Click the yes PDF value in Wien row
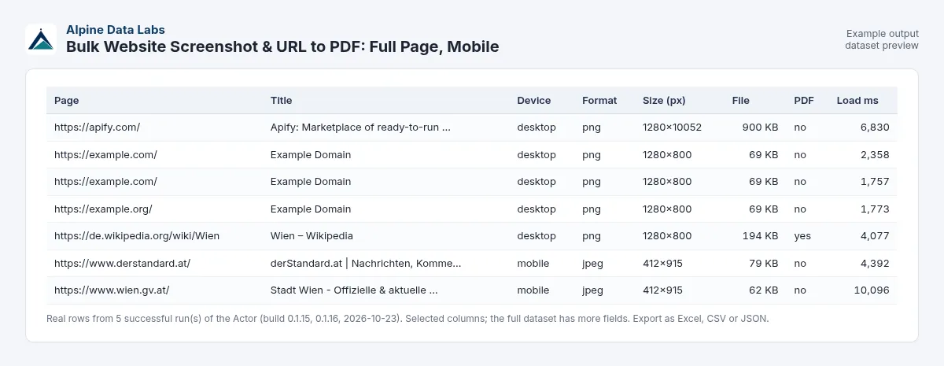This screenshot has height=366, width=944. [x=802, y=236]
